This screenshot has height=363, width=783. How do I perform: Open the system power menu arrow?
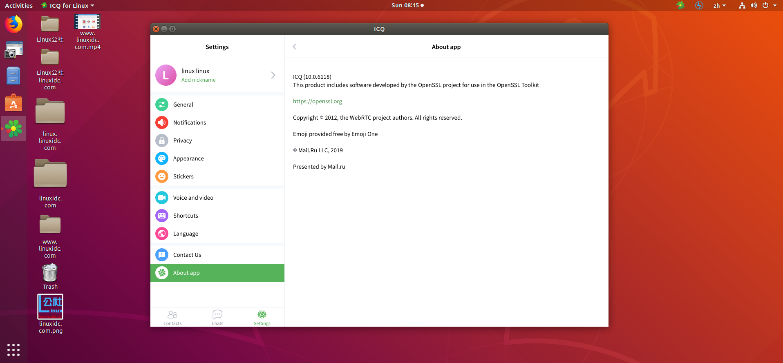(x=775, y=5)
